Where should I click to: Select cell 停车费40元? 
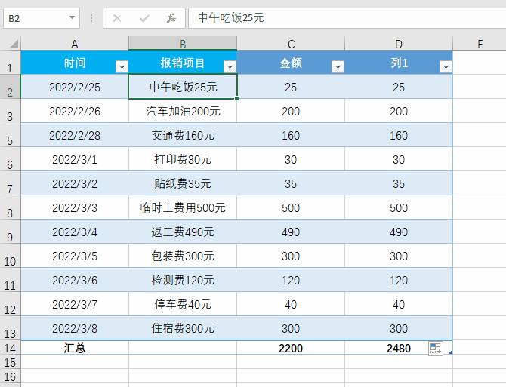click(x=183, y=304)
